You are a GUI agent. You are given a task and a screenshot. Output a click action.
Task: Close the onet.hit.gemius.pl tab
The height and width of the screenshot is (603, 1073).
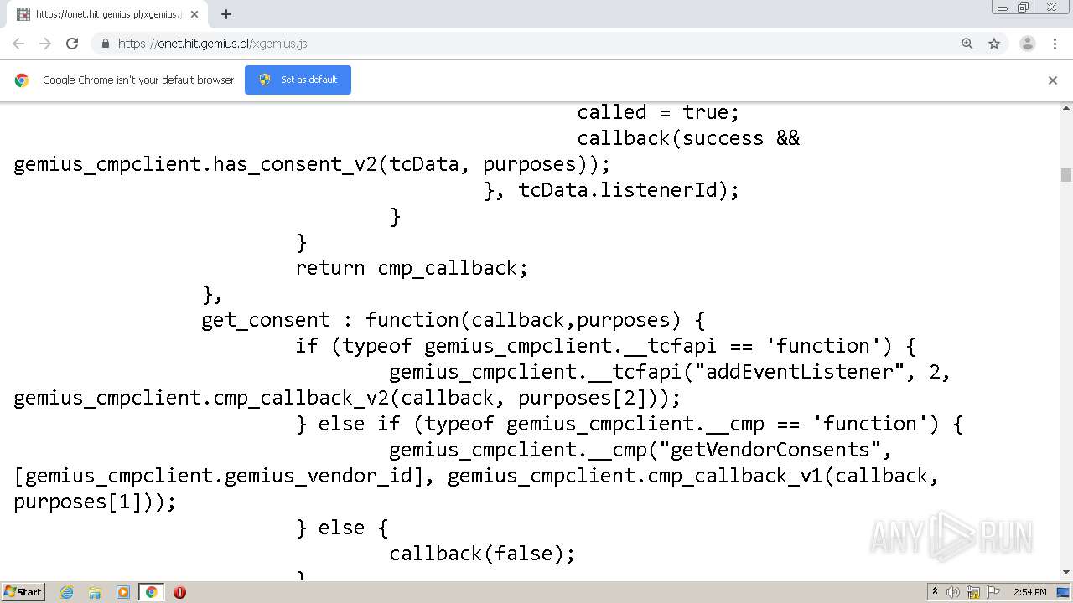pyautogui.click(x=195, y=14)
